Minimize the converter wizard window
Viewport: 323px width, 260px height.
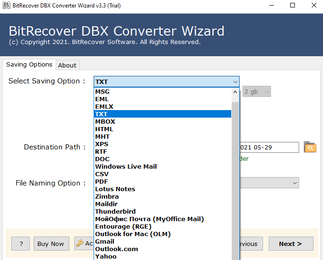pyautogui.click(x=272, y=5)
